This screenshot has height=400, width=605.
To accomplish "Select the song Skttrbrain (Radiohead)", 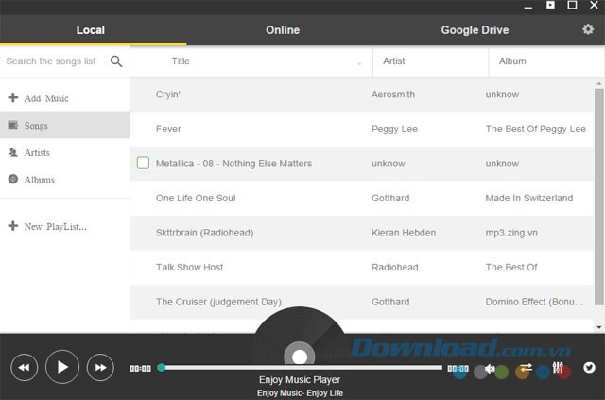I will click(205, 233).
